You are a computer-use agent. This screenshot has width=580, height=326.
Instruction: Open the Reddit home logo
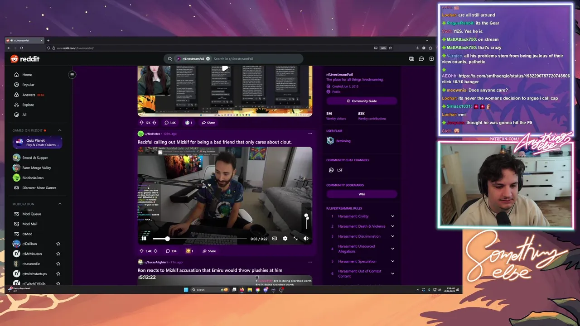click(x=25, y=59)
